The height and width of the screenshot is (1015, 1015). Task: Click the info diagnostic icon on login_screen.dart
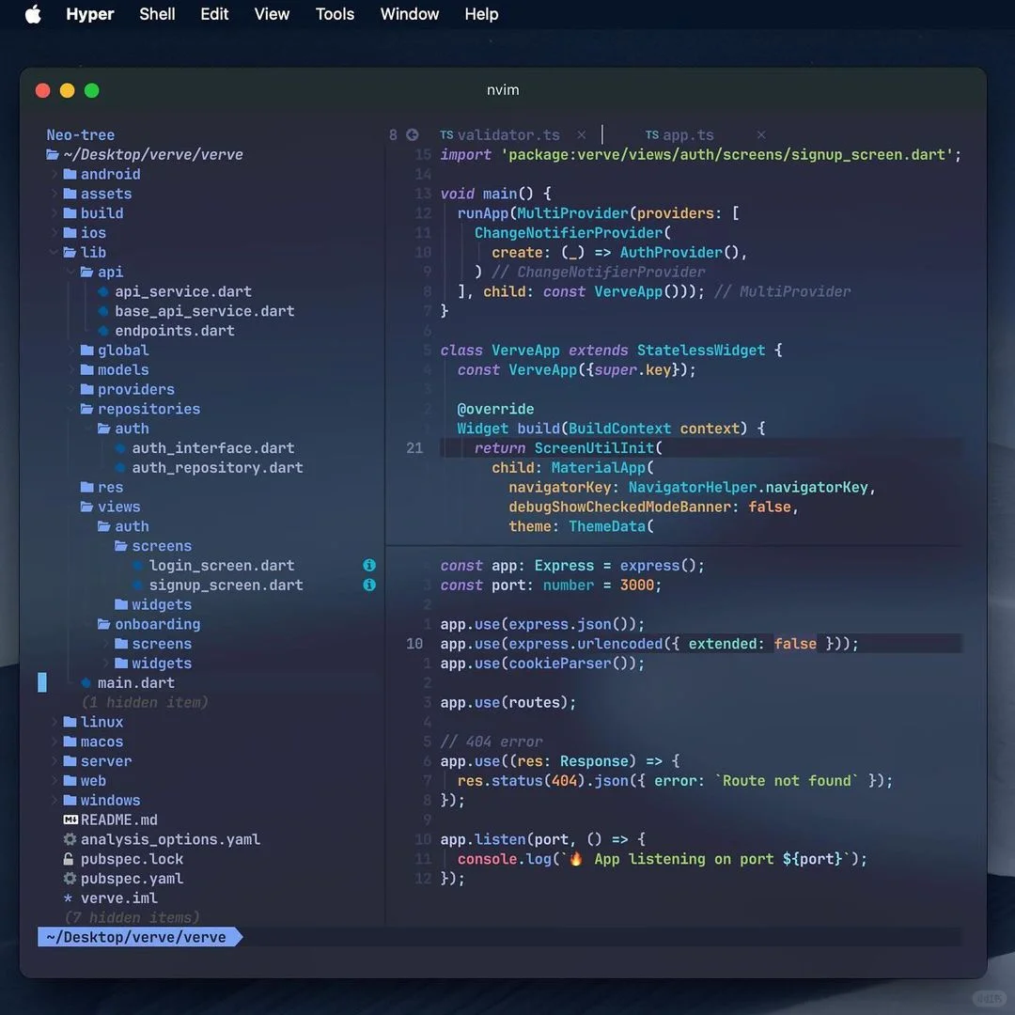pos(369,565)
